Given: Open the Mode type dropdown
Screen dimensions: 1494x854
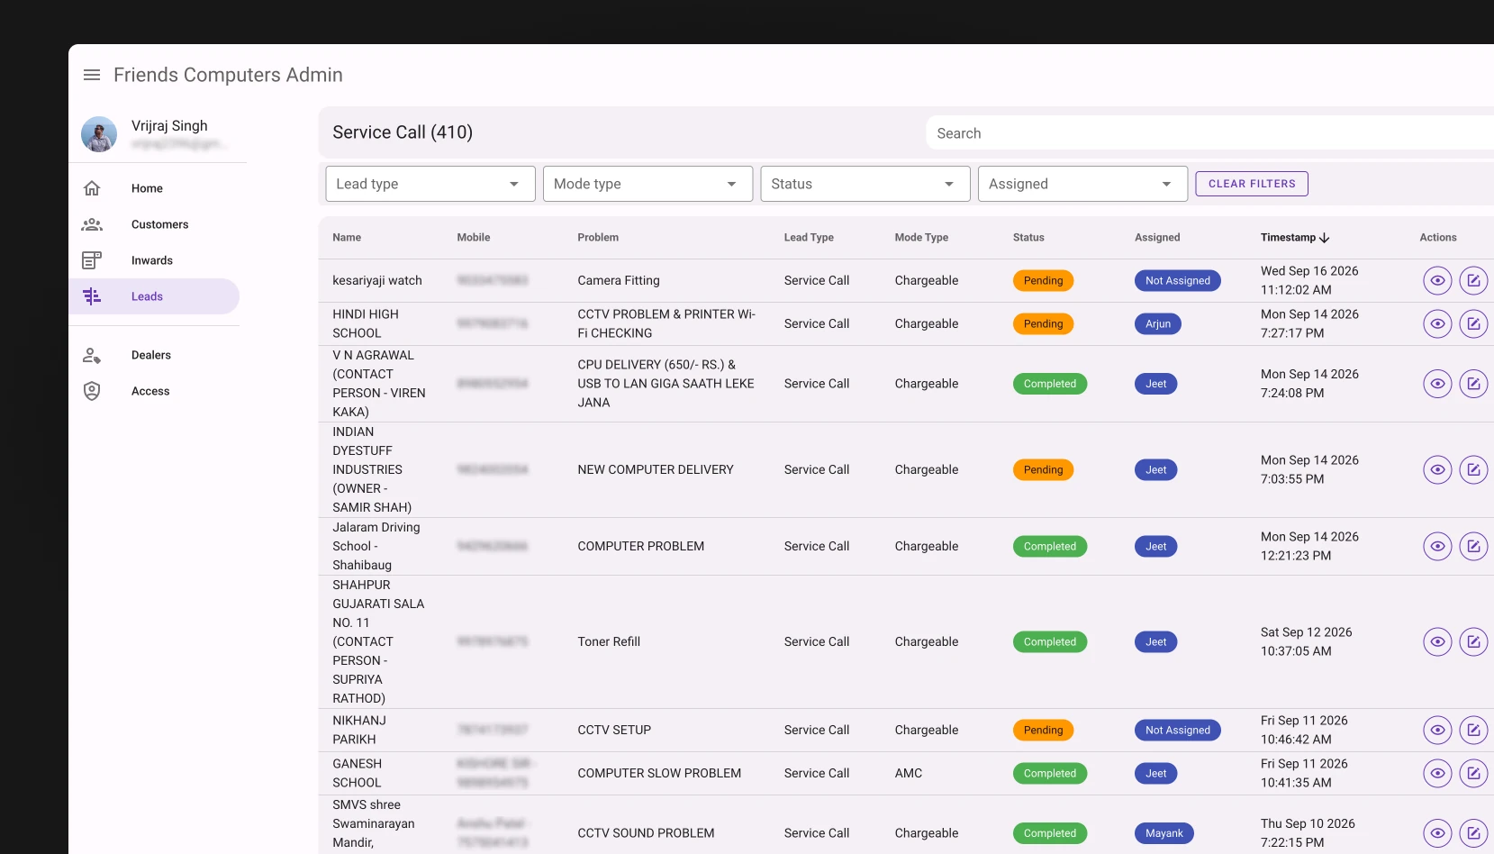Looking at the screenshot, I should tap(647, 184).
